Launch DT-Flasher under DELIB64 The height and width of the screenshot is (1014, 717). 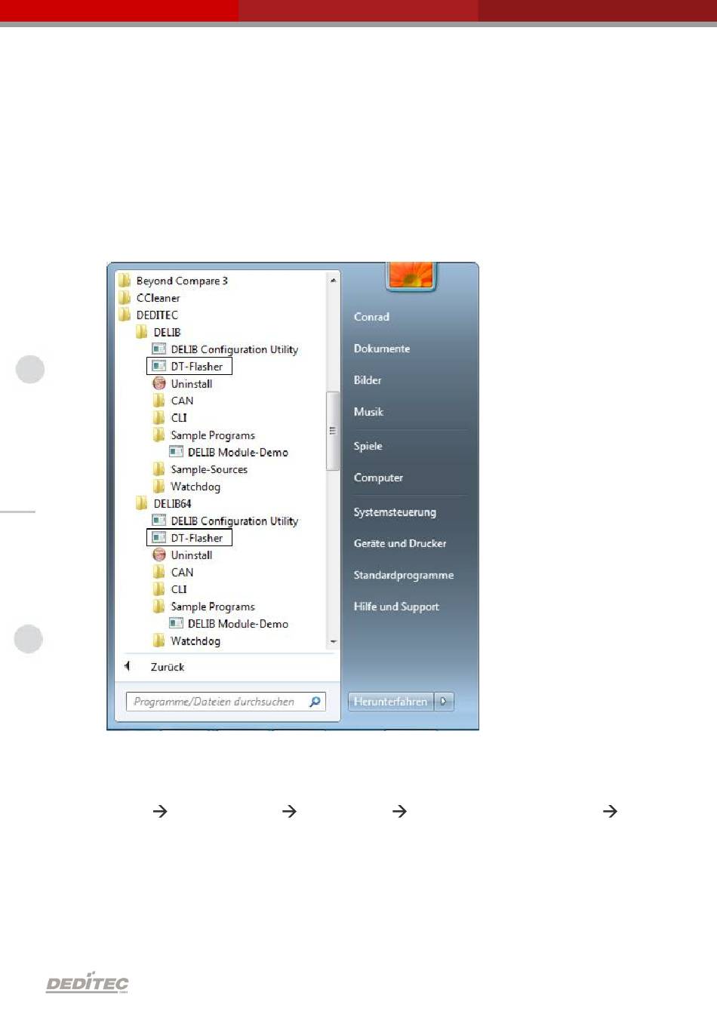[189, 538]
